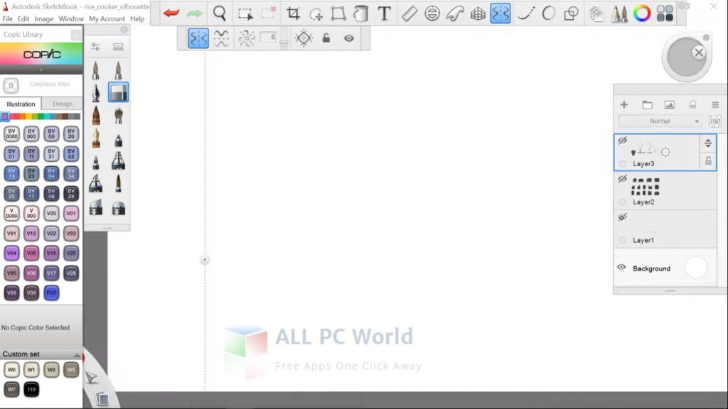Click the radial symmetry sector count field
728x409 pixels.
(x=269, y=37)
